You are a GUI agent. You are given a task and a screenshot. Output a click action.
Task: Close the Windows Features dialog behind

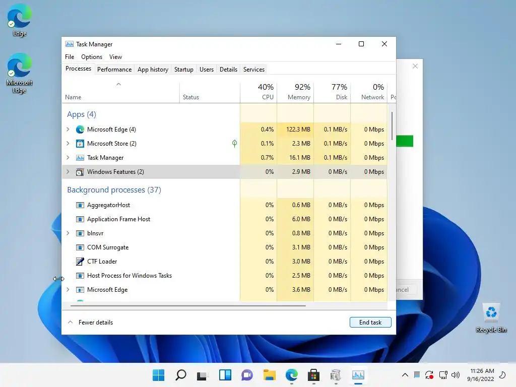click(415, 66)
